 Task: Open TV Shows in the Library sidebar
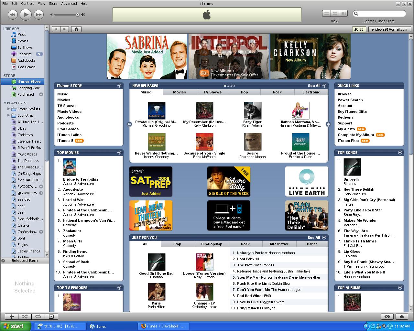tap(25, 48)
